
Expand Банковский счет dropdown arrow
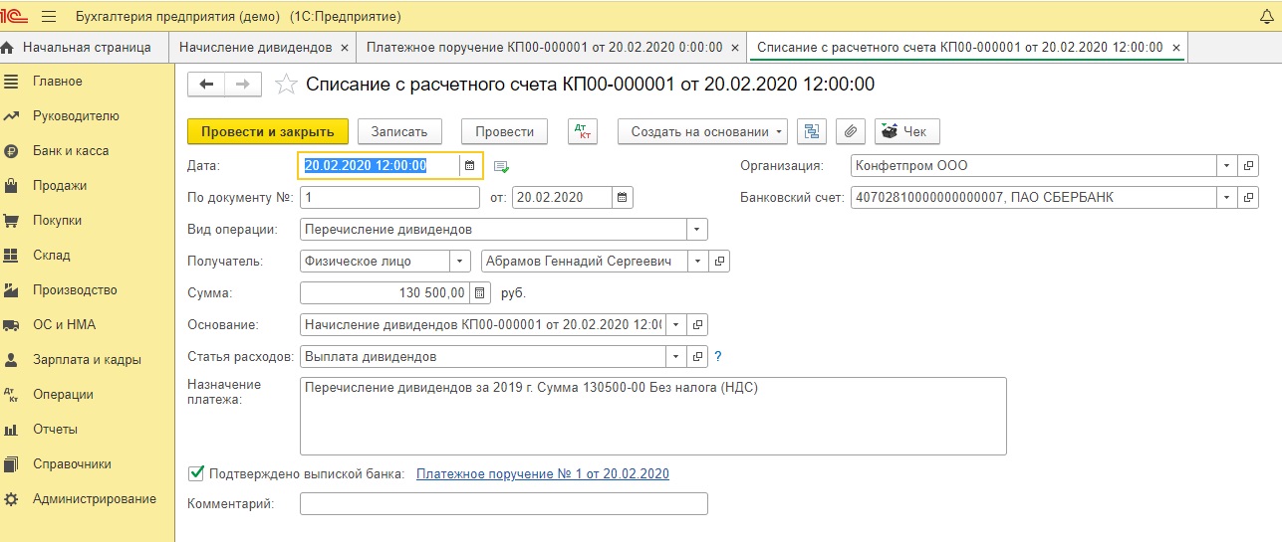[x=1228, y=198]
